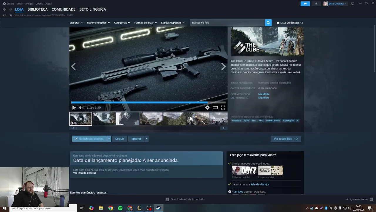The width and height of the screenshot is (376, 212).
Task: Open the Explorar dropdown menu
Action: point(76,23)
